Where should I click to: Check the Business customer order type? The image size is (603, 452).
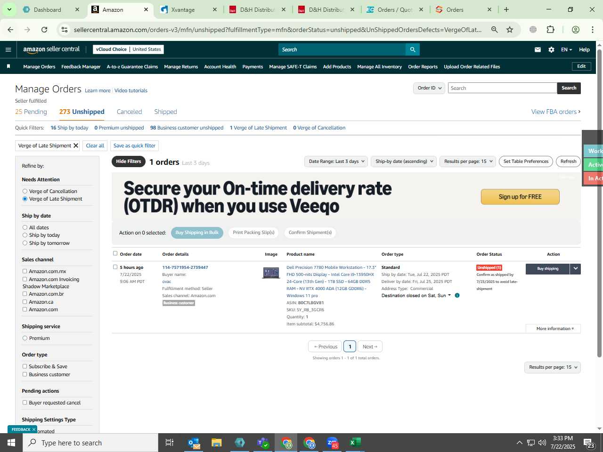pos(24,374)
